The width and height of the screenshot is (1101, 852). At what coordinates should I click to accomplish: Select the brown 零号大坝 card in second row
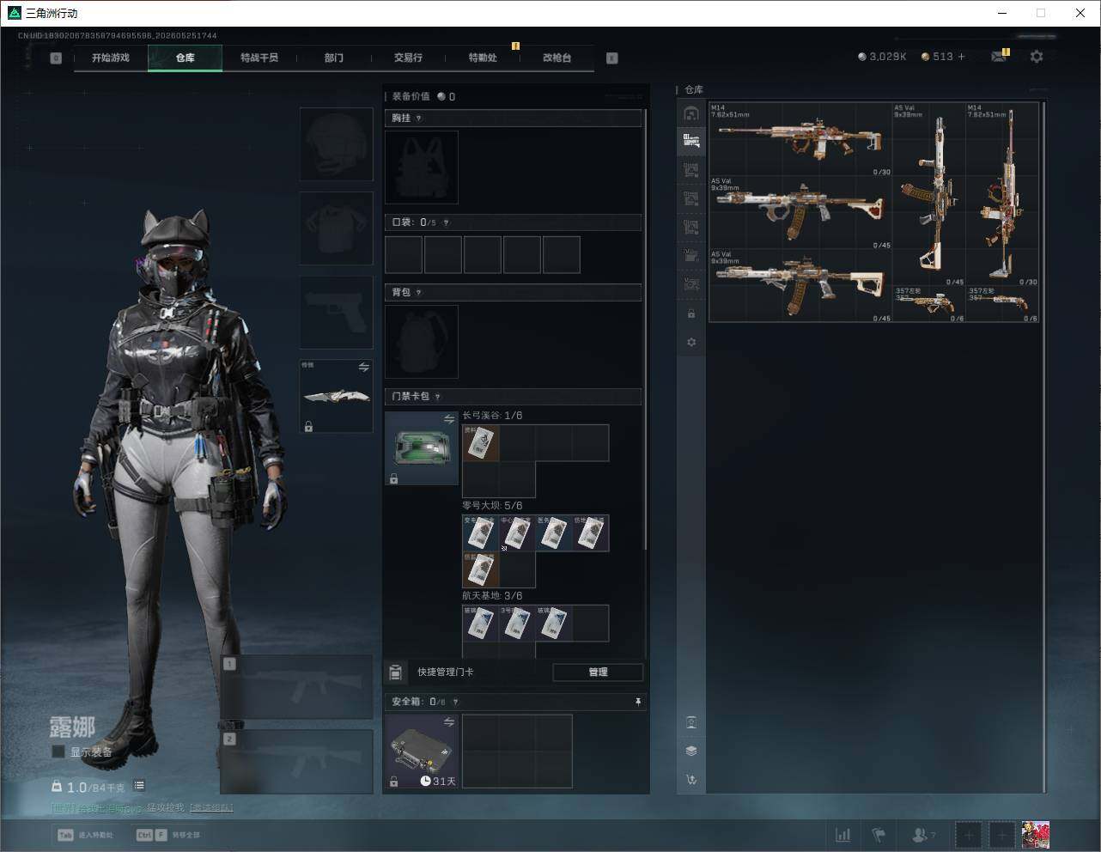click(481, 569)
